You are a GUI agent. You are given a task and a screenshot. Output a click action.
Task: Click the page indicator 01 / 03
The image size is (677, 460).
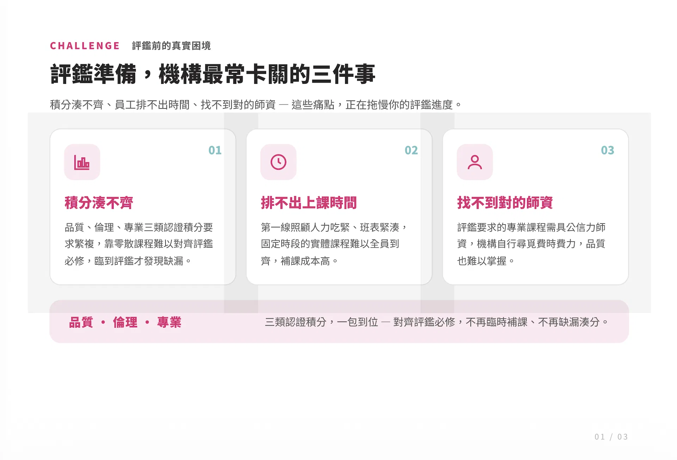pyautogui.click(x=611, y=437)
